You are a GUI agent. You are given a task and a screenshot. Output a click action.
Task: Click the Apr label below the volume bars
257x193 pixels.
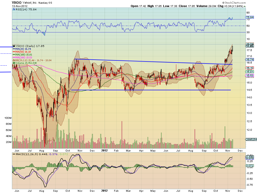click(x=141, y=150)
